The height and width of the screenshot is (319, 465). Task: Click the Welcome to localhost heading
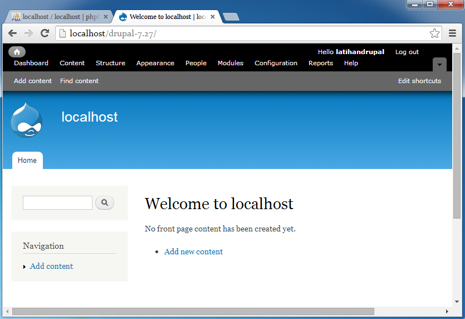pos(219,204)
